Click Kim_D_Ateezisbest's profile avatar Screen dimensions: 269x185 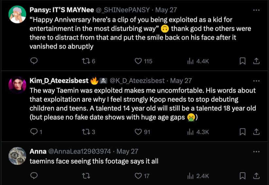click(x=17, y=86)
